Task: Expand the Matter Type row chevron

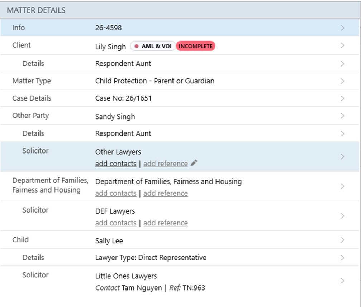Action: pyautogui.click(x=342, y=81)
